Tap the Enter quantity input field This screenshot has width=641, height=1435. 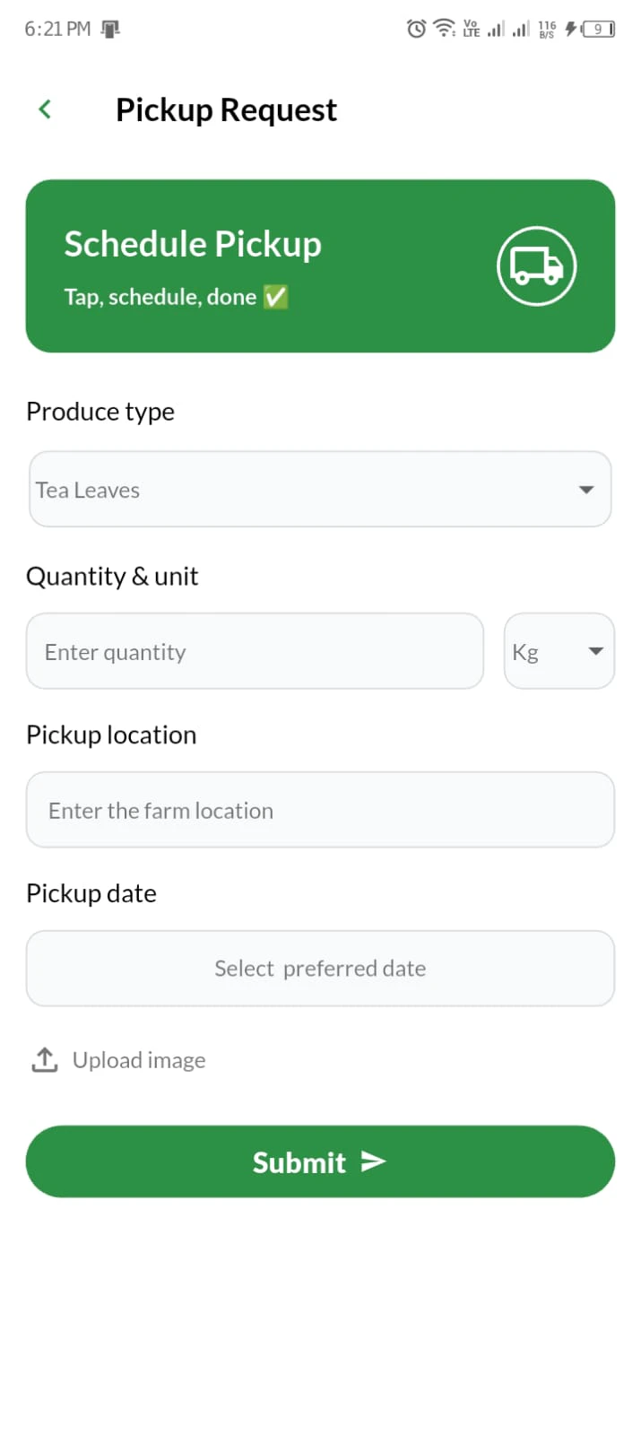tap(255, 651)
